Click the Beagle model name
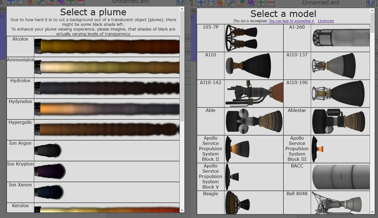The image size is (378, 218). point(210,194)
